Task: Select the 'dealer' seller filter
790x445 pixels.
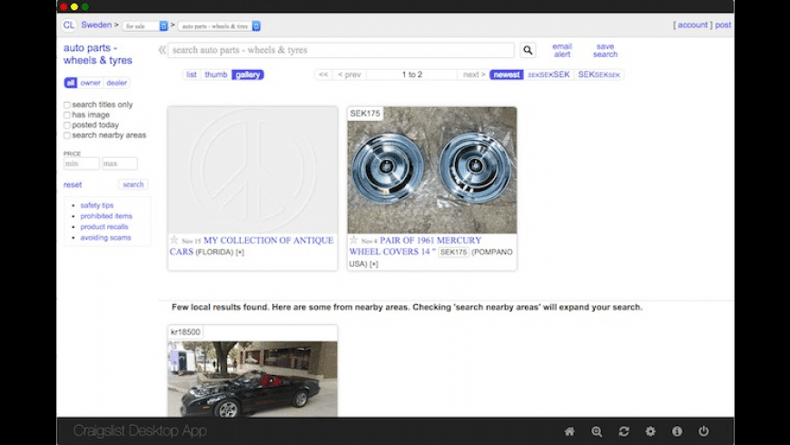Action: pos(117,83)
